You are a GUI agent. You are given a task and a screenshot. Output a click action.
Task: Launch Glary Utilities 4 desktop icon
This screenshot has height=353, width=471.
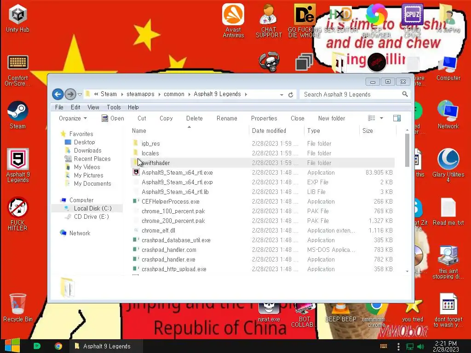pyautogui.click(x=448, y=165)
